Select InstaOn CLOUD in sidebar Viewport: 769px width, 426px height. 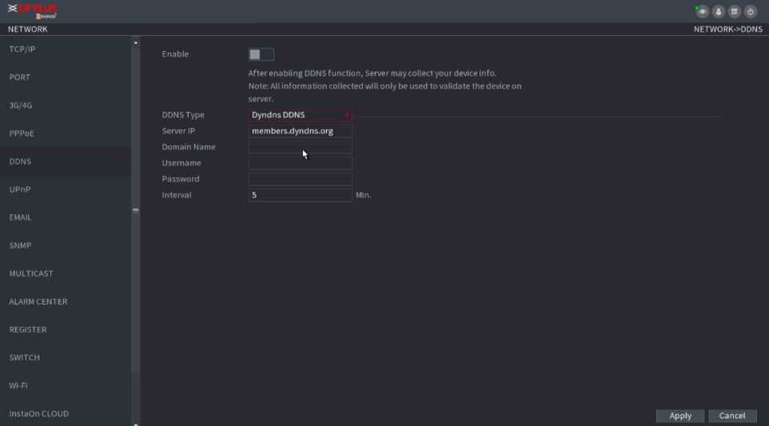pos(38,413)
